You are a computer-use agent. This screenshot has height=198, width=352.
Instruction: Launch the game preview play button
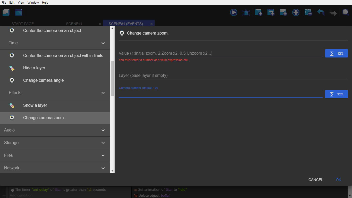[234, 12]
